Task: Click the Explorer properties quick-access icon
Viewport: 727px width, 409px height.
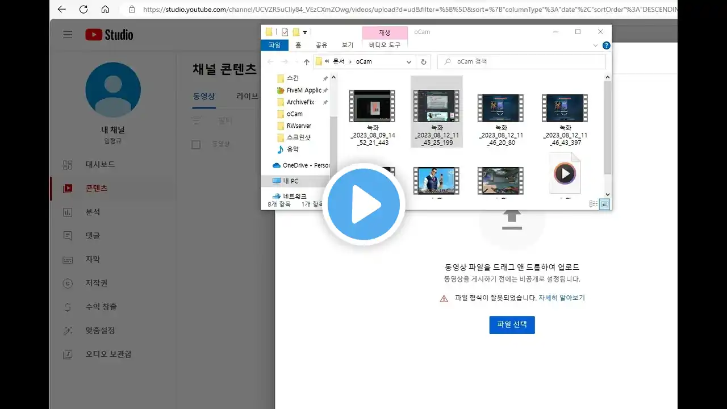Action: coord(285,32)
